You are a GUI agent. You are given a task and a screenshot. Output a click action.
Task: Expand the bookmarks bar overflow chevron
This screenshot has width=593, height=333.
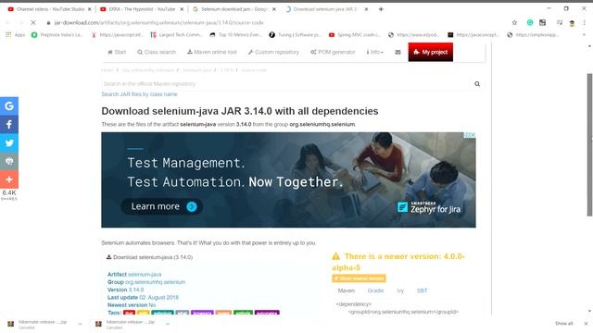[x=584, y=35]
